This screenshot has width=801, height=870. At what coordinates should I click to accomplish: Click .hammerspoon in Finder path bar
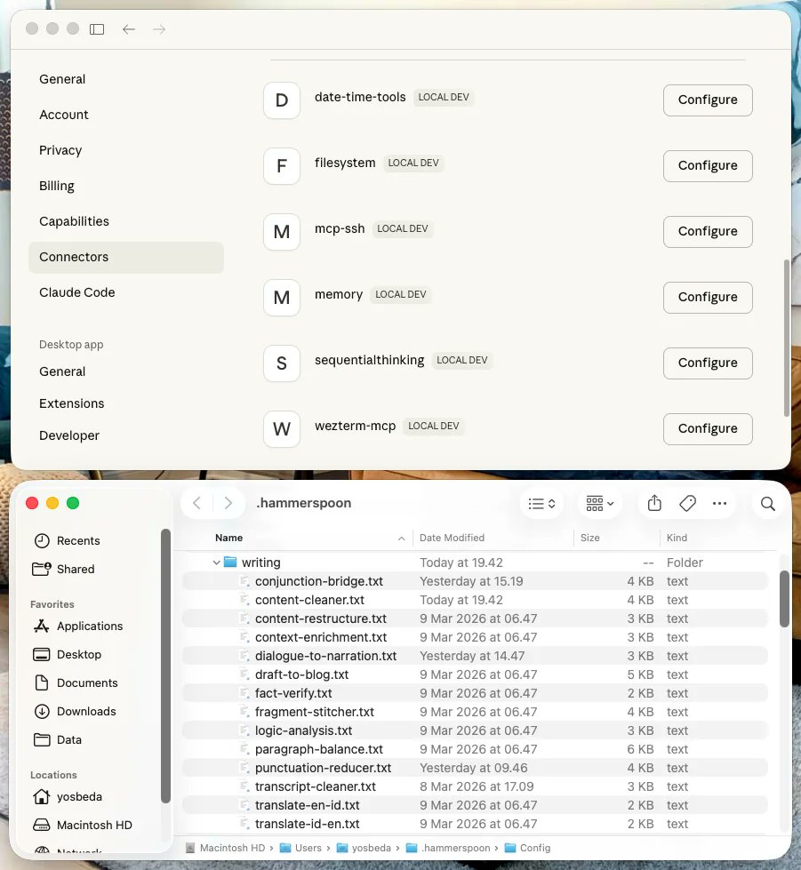coord(449,848)
